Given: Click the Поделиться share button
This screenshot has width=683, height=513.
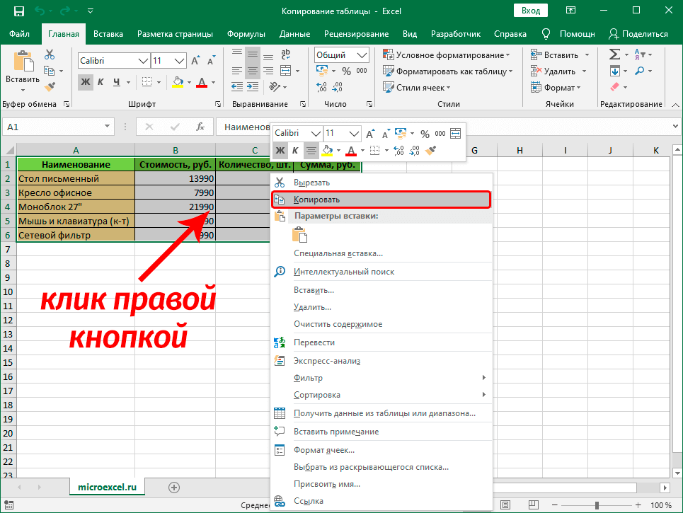Looking at the screenshot, I should click(638, 34).
